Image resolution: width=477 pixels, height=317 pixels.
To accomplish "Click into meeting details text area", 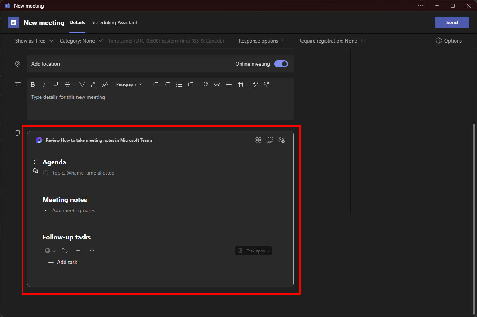I will (160, 105).
